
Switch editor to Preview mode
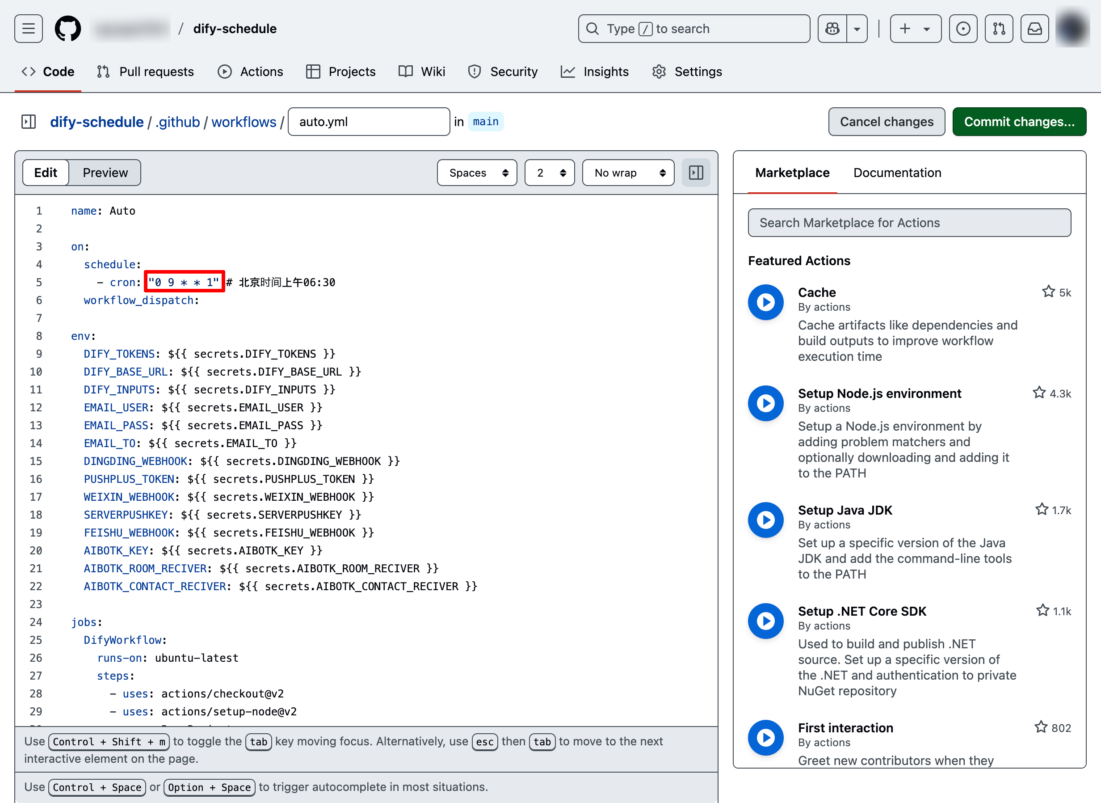coord(105,173)
